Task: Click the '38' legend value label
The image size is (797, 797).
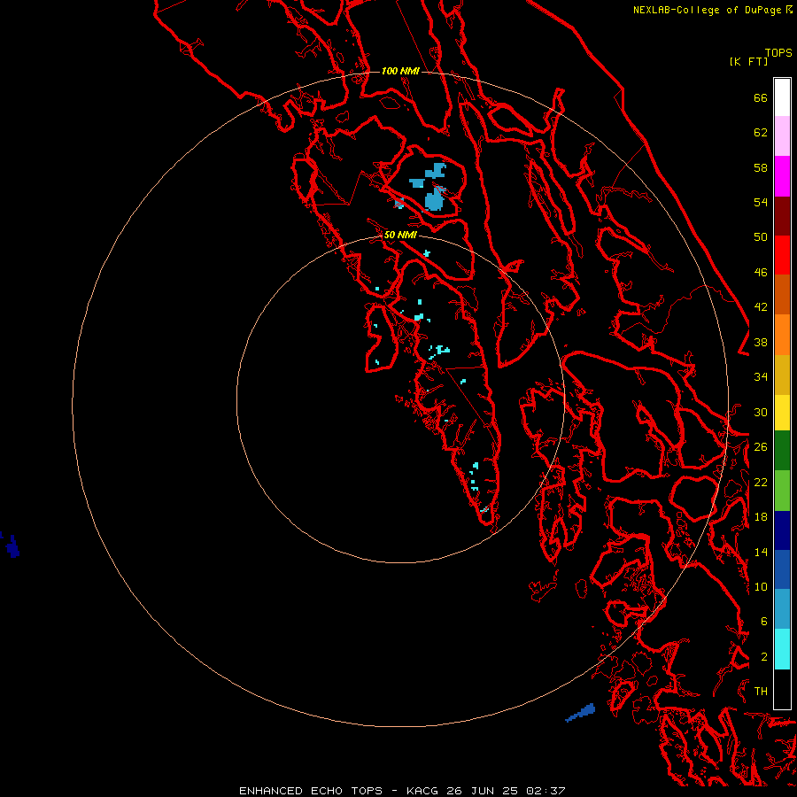Action: click(x=761, y=342)
